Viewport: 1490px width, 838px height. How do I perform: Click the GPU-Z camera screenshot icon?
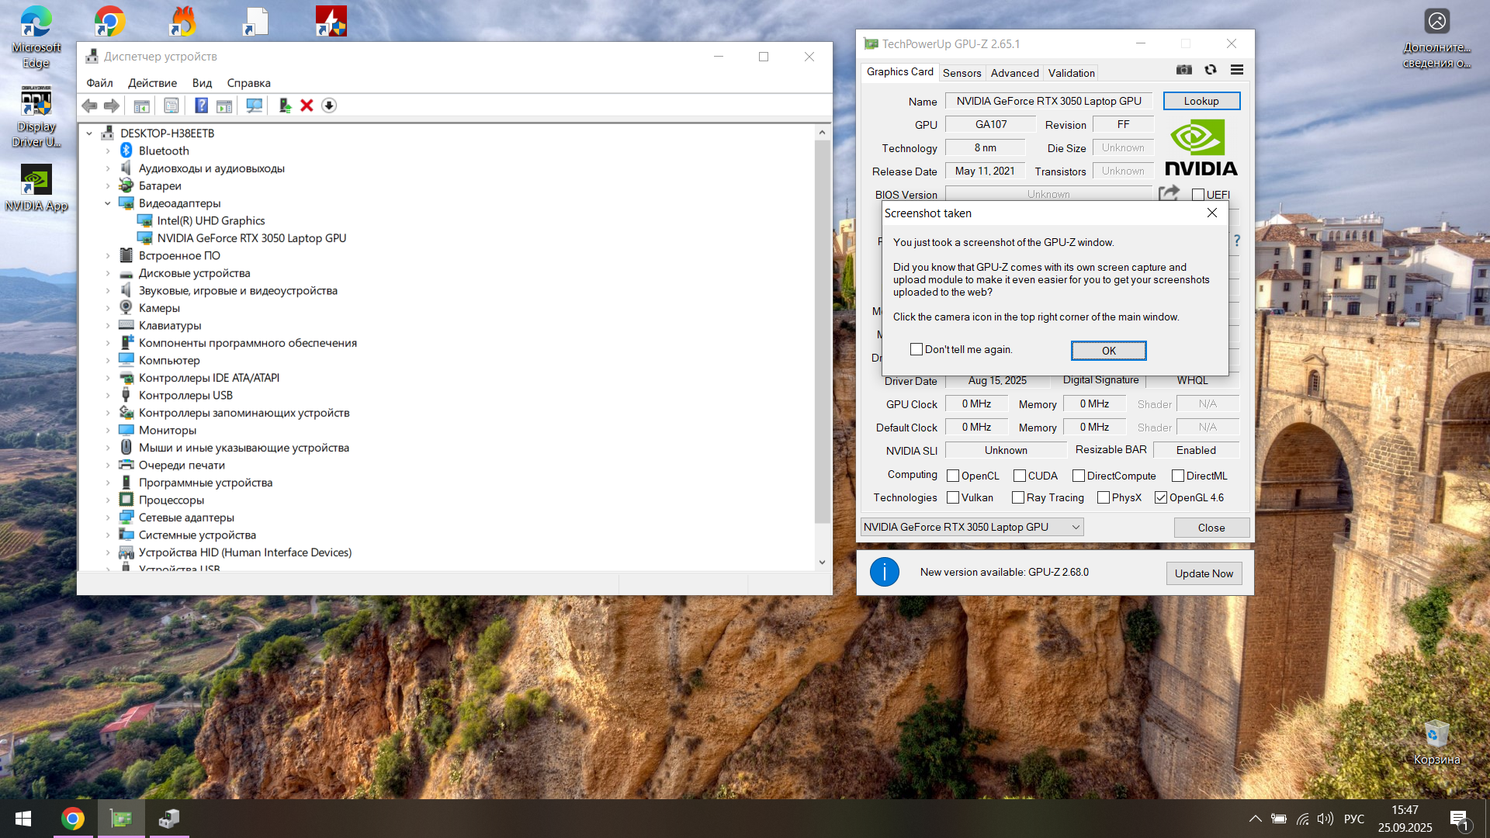(1183, 70)
